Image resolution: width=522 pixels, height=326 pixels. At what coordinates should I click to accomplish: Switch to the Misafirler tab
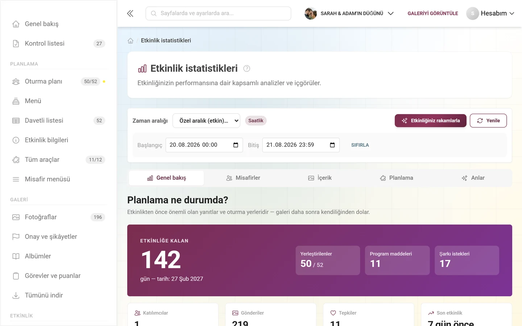[x=243, y=178]
